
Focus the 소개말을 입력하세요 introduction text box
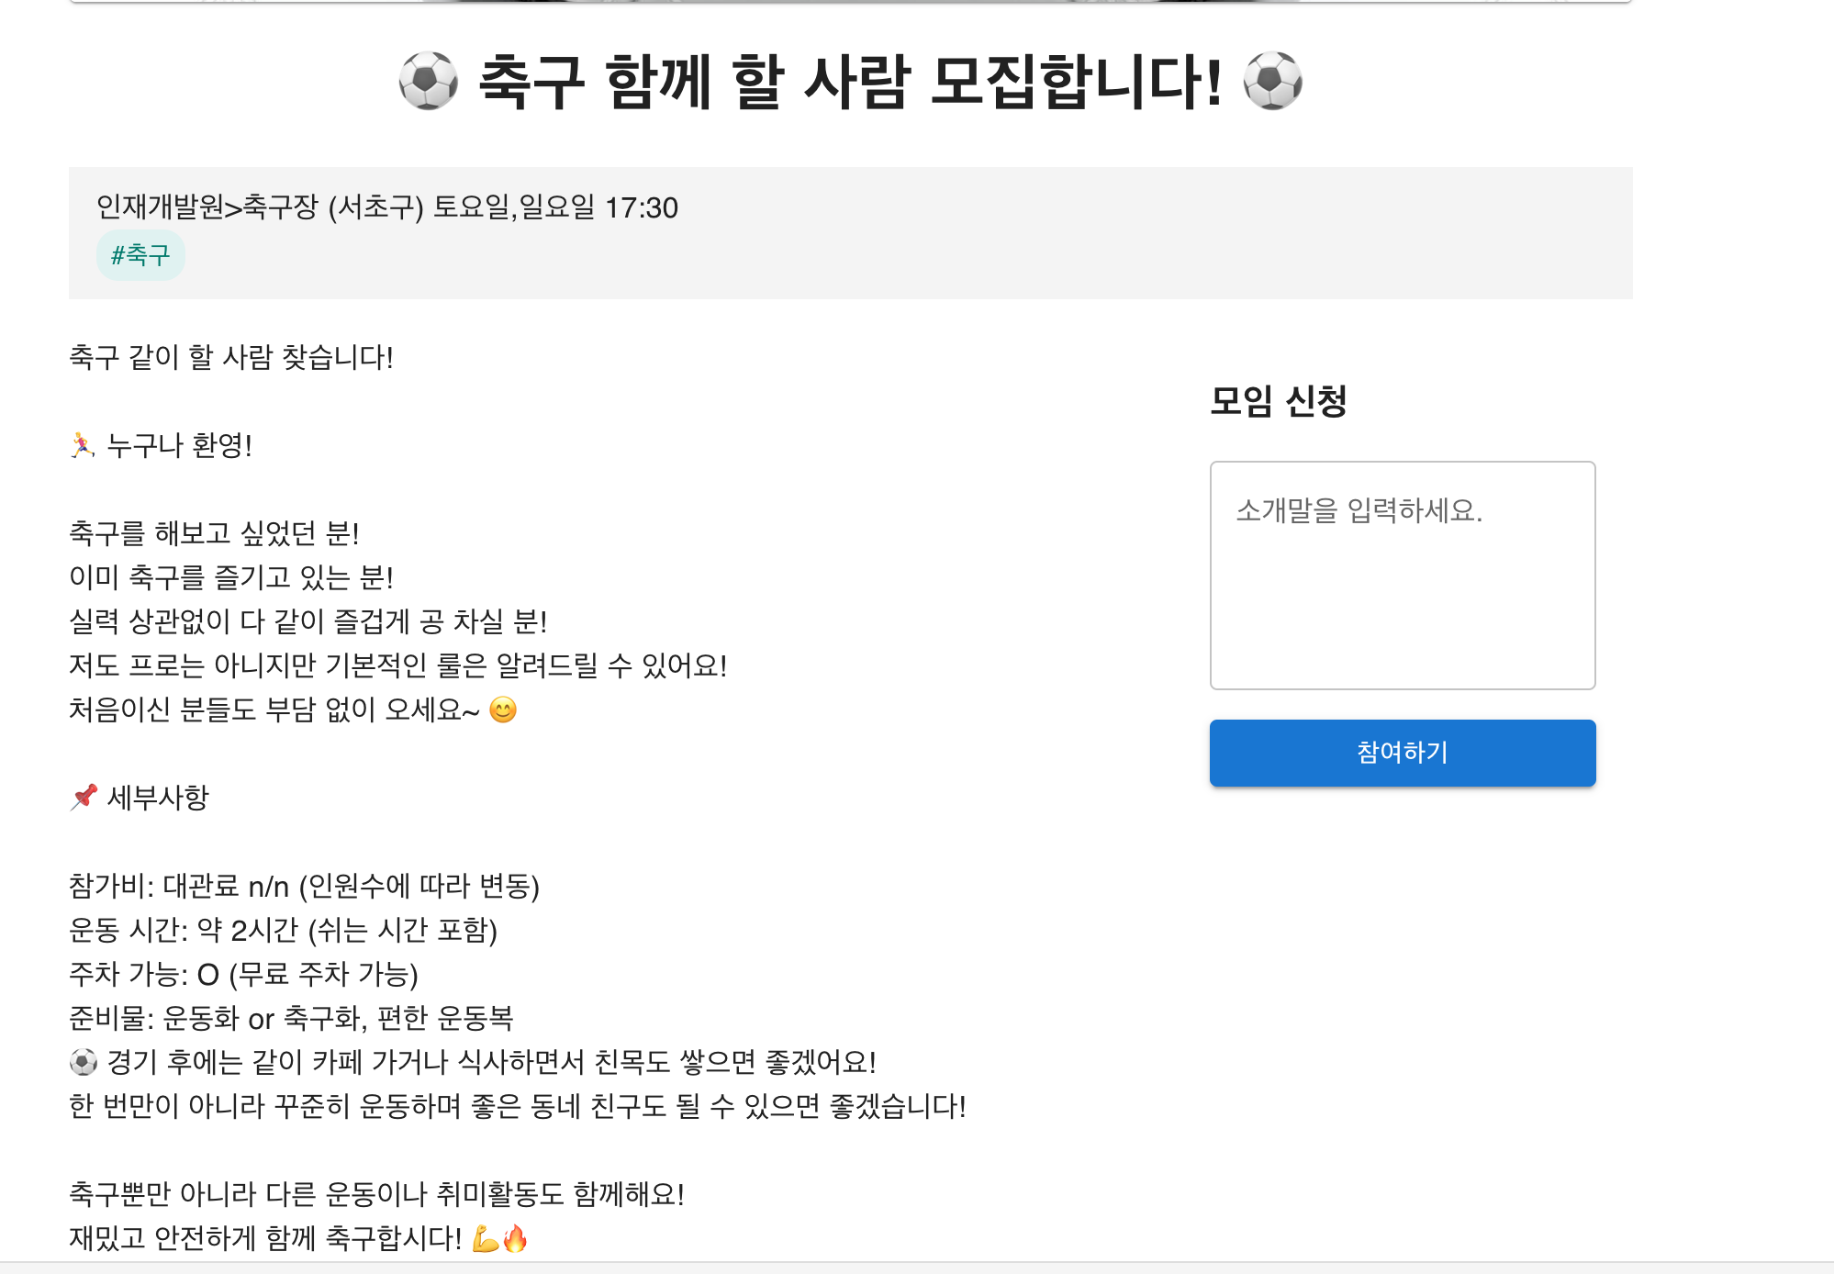pos(1402,576)
